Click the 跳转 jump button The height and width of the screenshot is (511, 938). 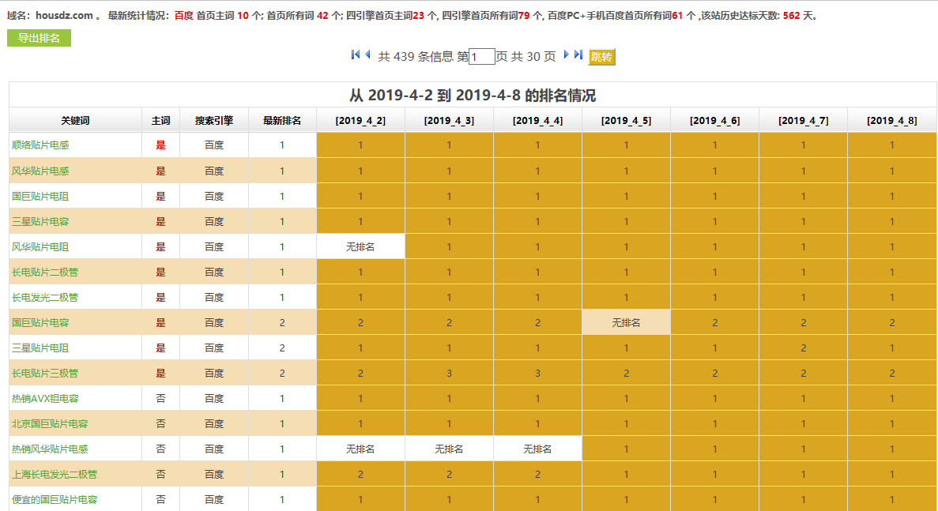pyautogui.click(x=601, y=57)
